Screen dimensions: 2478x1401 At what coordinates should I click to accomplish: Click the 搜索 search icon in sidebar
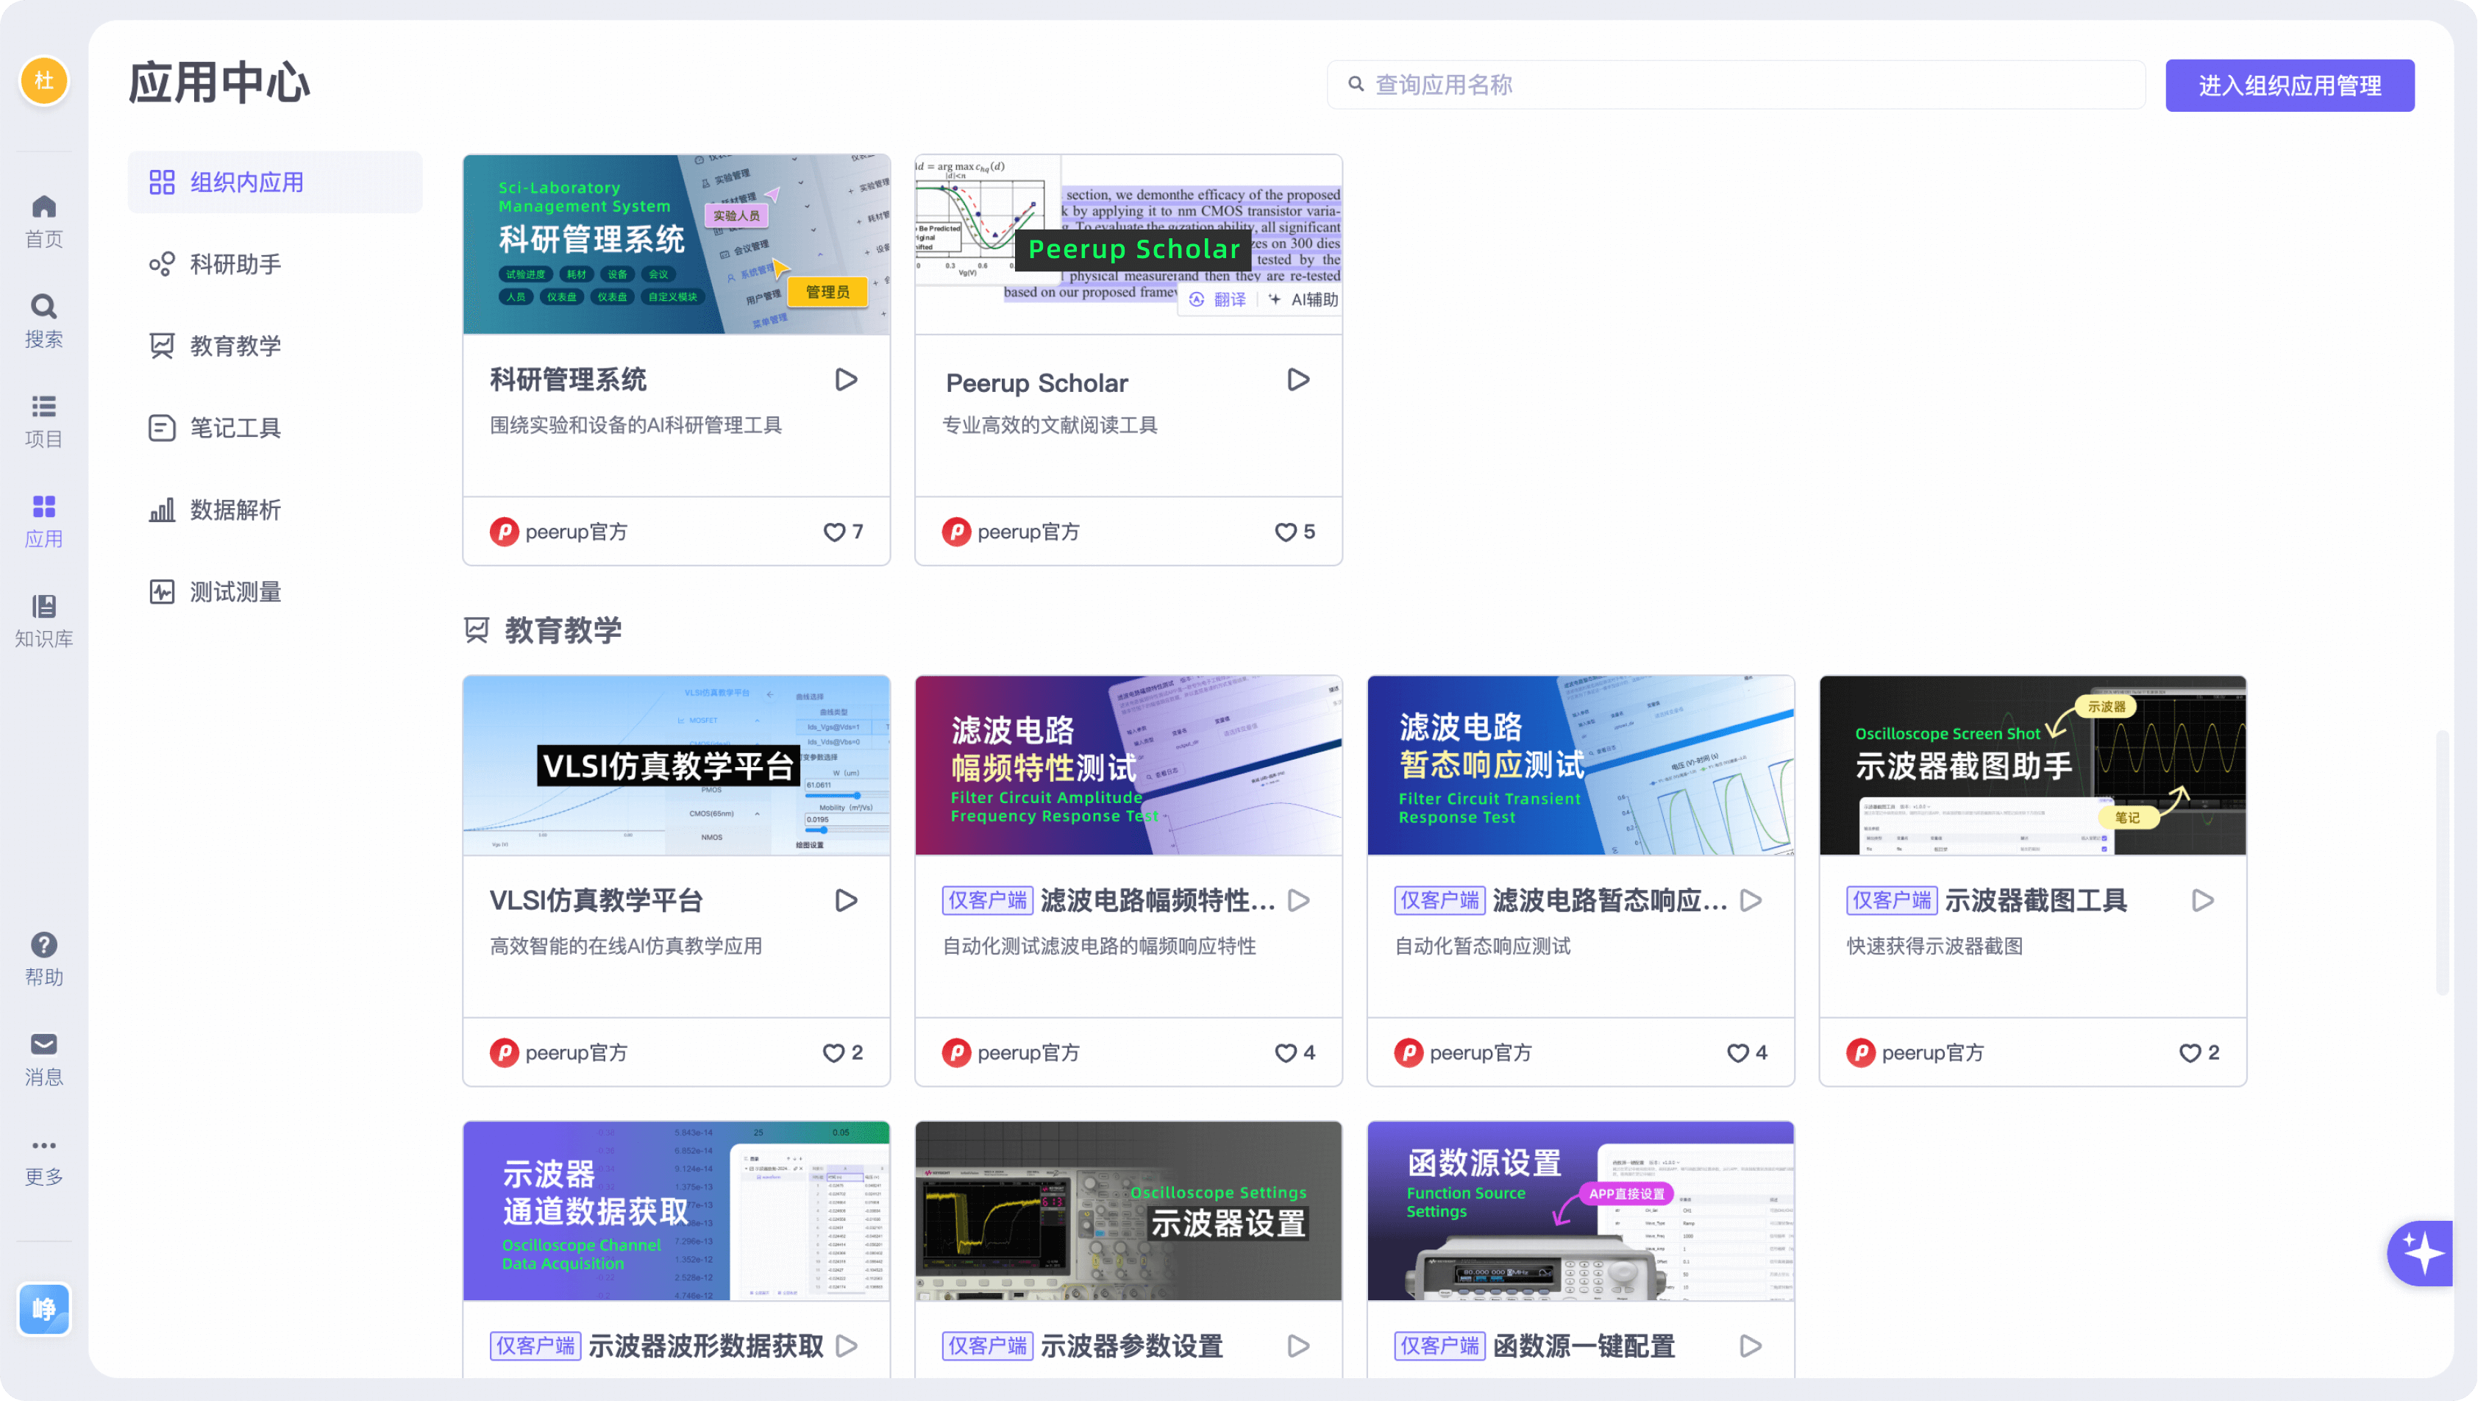pos(43,318)
